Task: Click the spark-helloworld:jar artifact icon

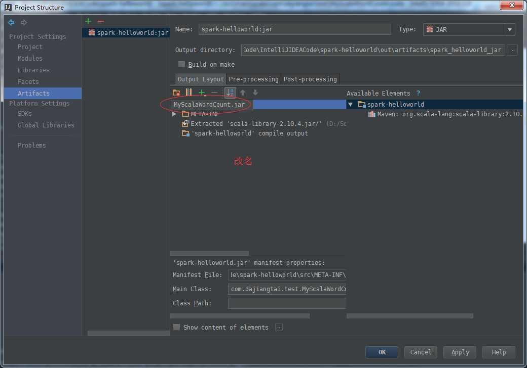Action: coord(91,32)
